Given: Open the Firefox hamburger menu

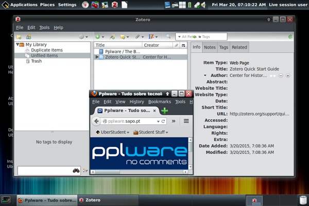Looking at the screenshot, I should coord(186,121).
